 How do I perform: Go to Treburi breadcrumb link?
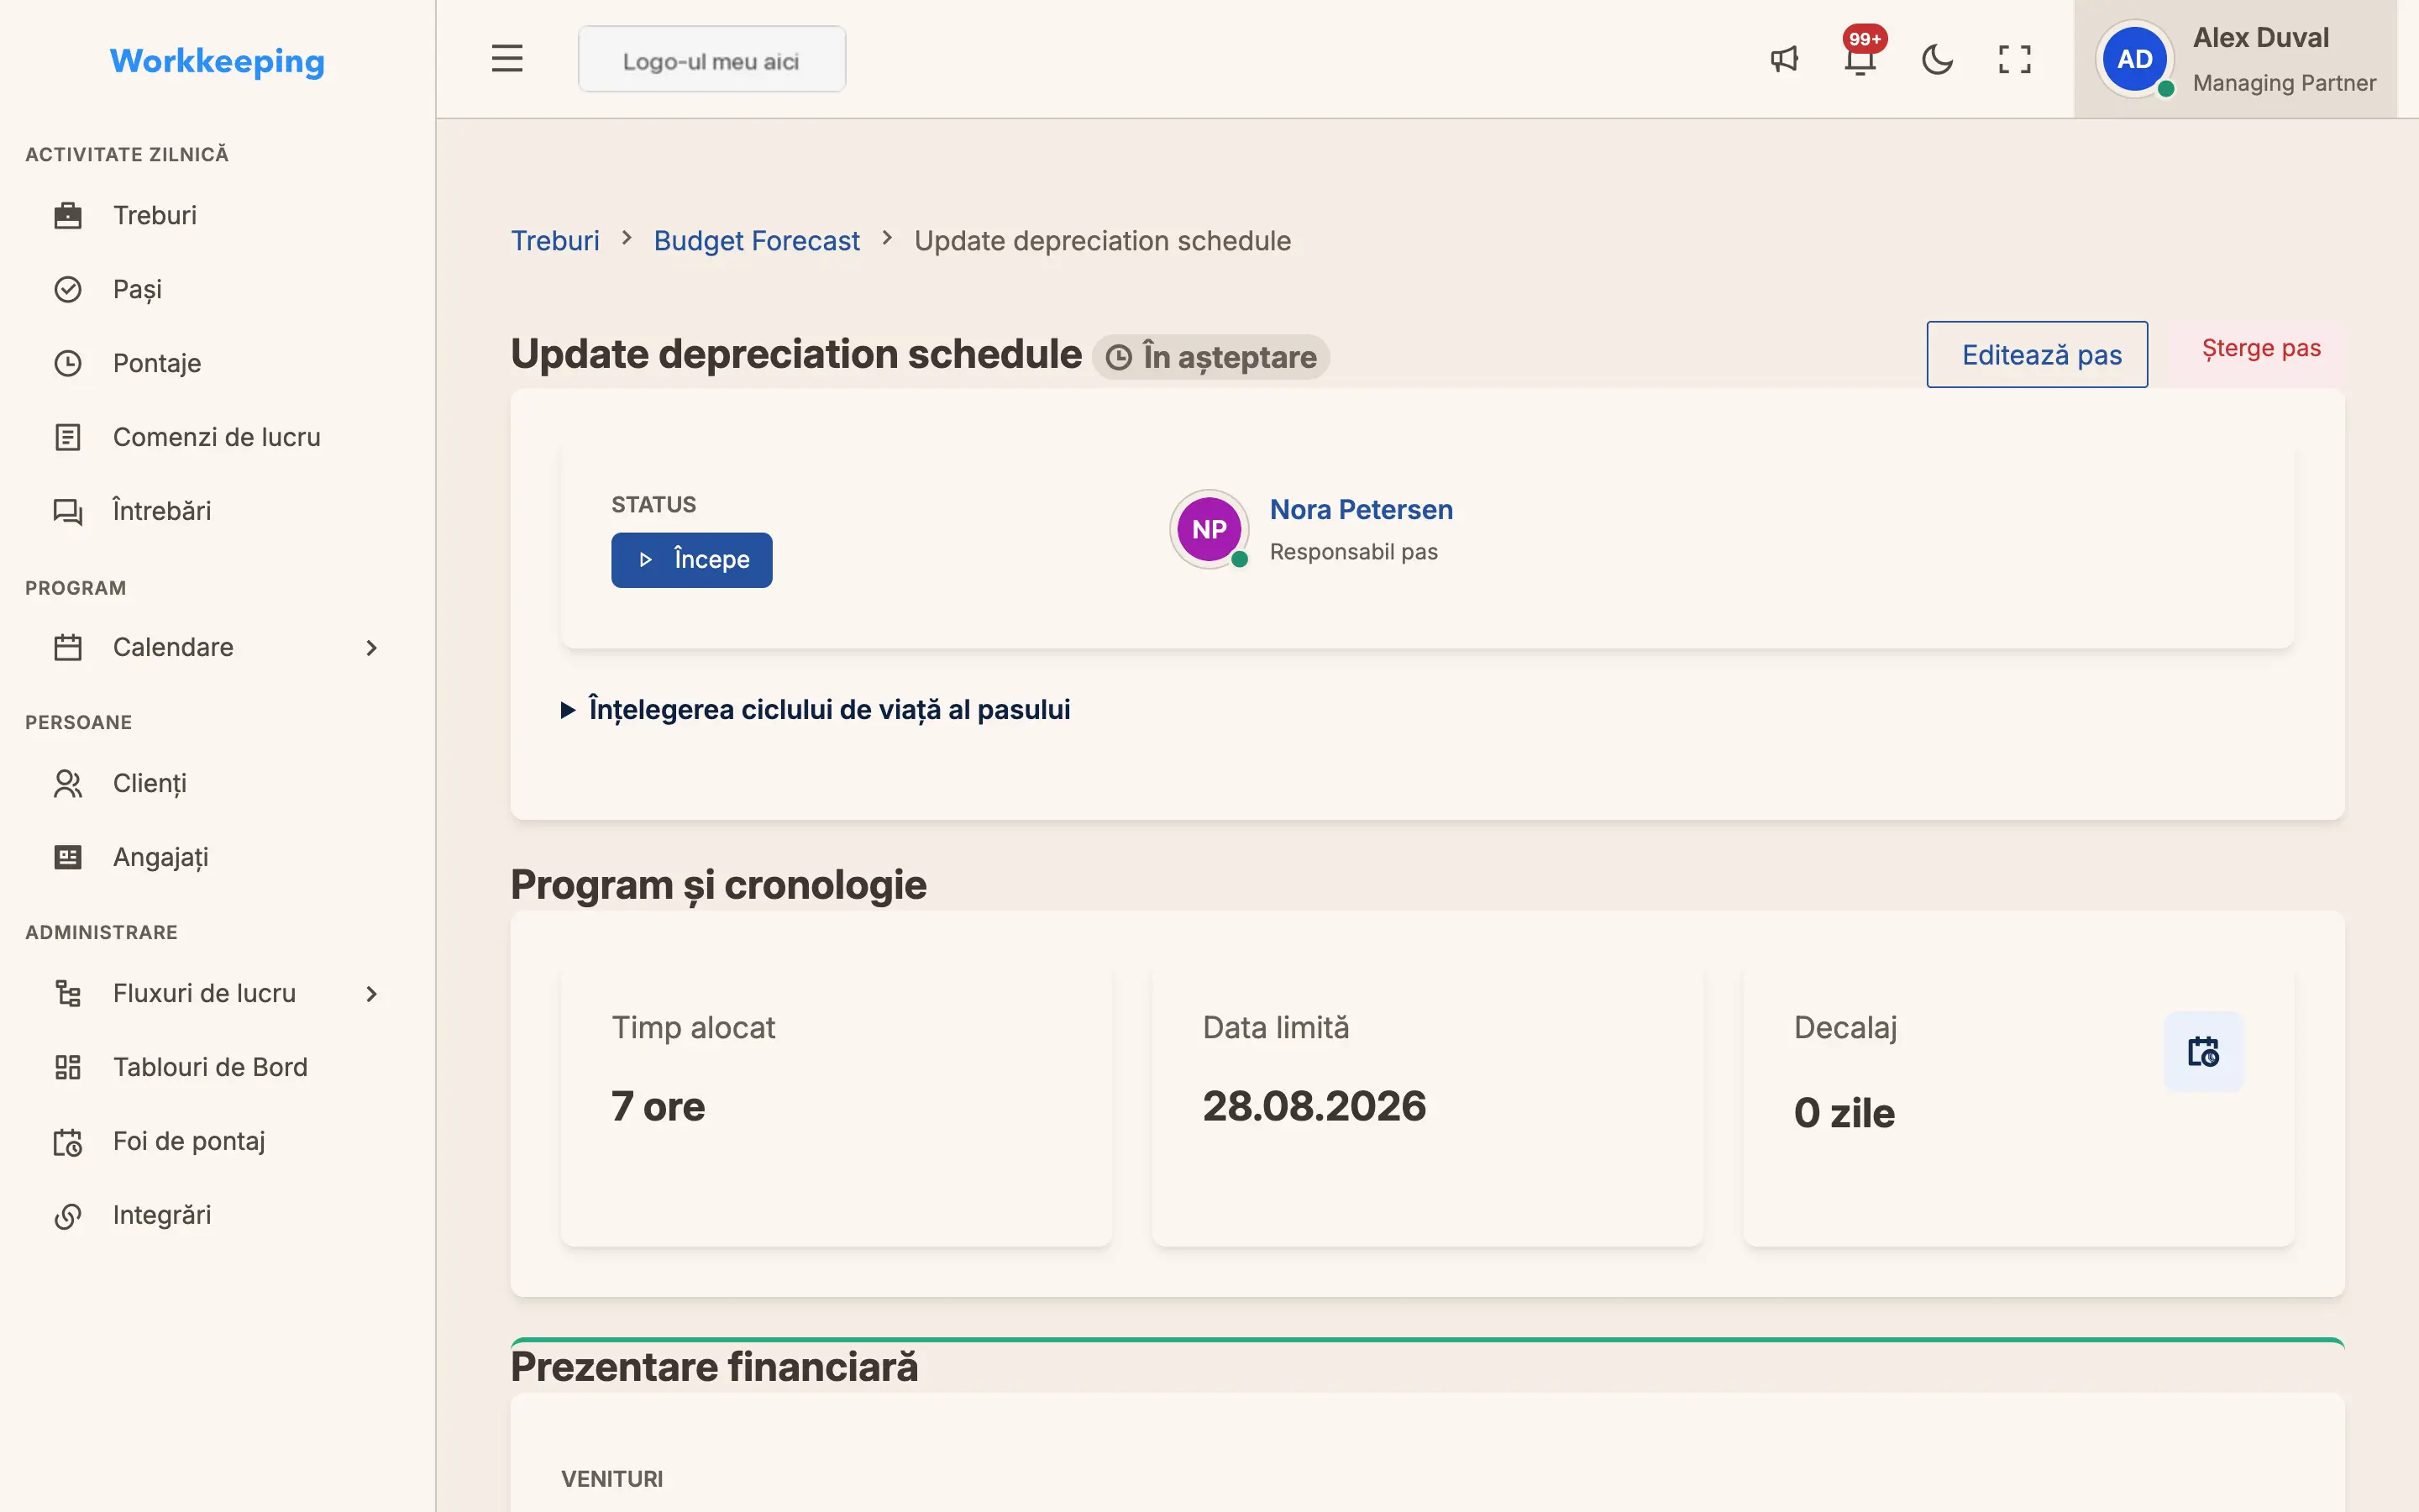tap(554, 241)
